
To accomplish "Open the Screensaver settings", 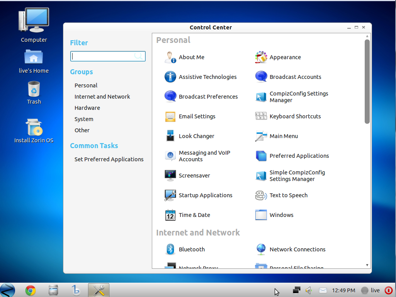I will click(x=193, y=175).
